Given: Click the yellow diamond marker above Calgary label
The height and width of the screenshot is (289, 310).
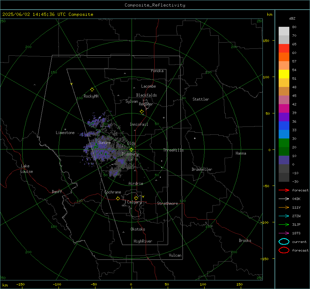Looking at the screenshot, I should pos(136,198).
